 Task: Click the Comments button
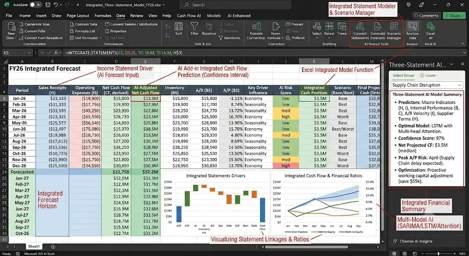point(426,16)
